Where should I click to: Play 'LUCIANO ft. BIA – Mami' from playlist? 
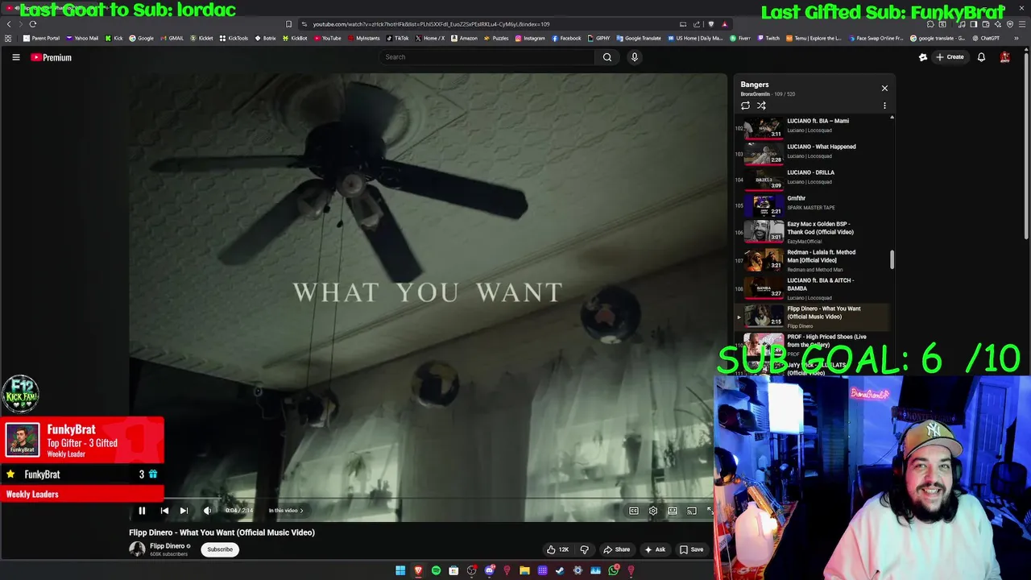coord(811,126)
